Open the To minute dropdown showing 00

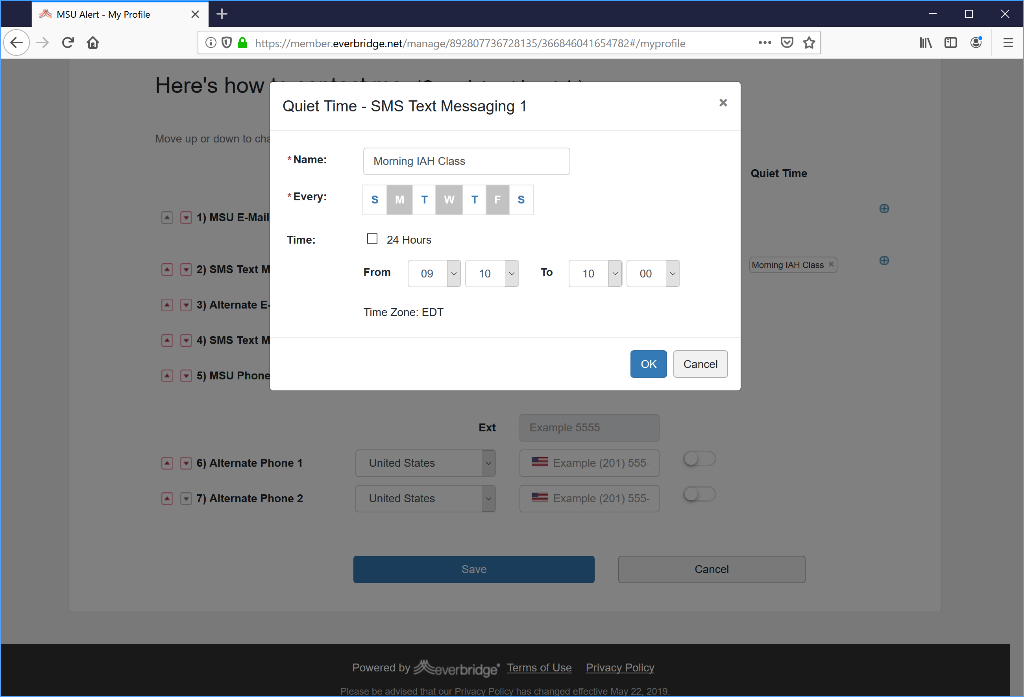(653, 274)
